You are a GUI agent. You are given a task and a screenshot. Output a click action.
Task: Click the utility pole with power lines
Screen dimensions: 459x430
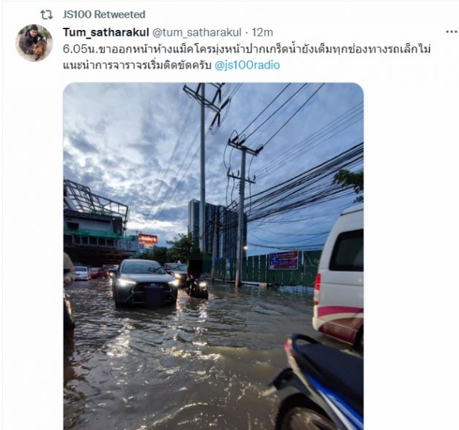(242, 210)
